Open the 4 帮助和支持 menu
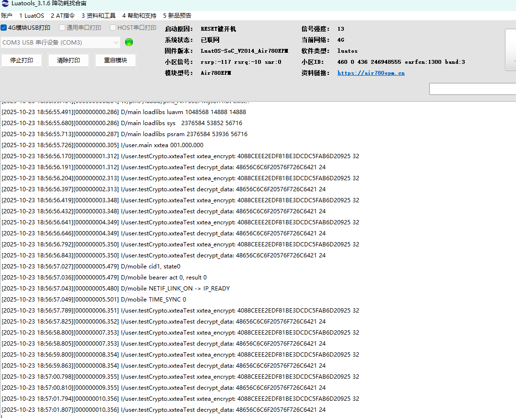Viewport: 516px width, 418px height. (139, 16)
